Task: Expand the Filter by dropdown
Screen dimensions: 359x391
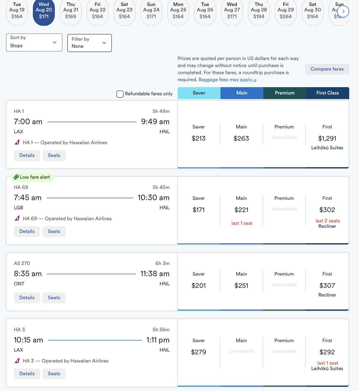Action: (x=89, y=43)
